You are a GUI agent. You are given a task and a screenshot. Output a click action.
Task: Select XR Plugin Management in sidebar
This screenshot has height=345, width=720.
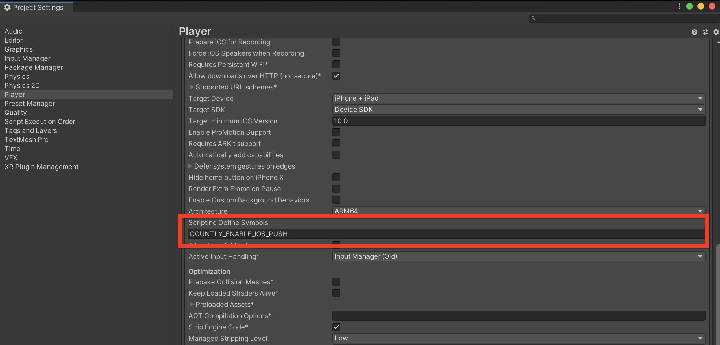pos(41,167)
